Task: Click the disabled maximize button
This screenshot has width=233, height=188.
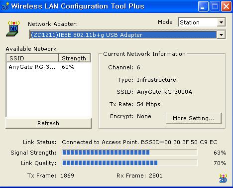Action: point(215,6)
